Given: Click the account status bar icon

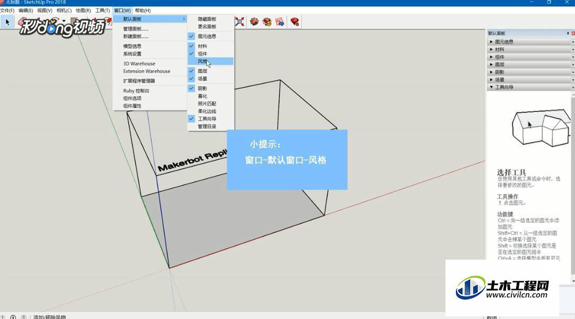Looking at the screenshot, I should point(24,317).
